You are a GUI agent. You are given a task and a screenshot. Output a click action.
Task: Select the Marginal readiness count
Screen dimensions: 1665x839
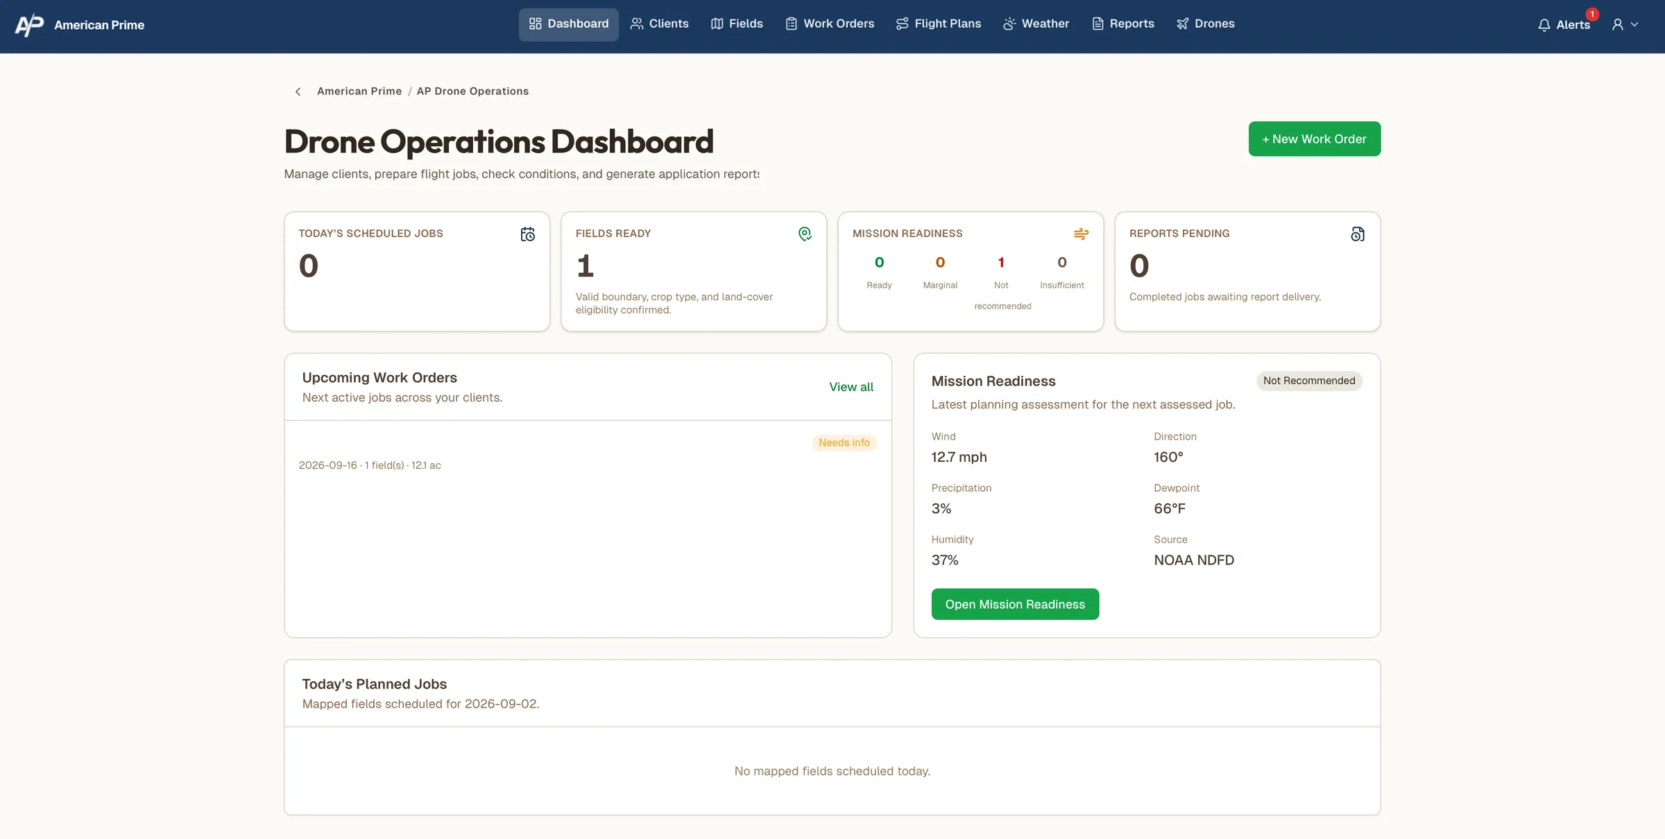pos(940,262)
